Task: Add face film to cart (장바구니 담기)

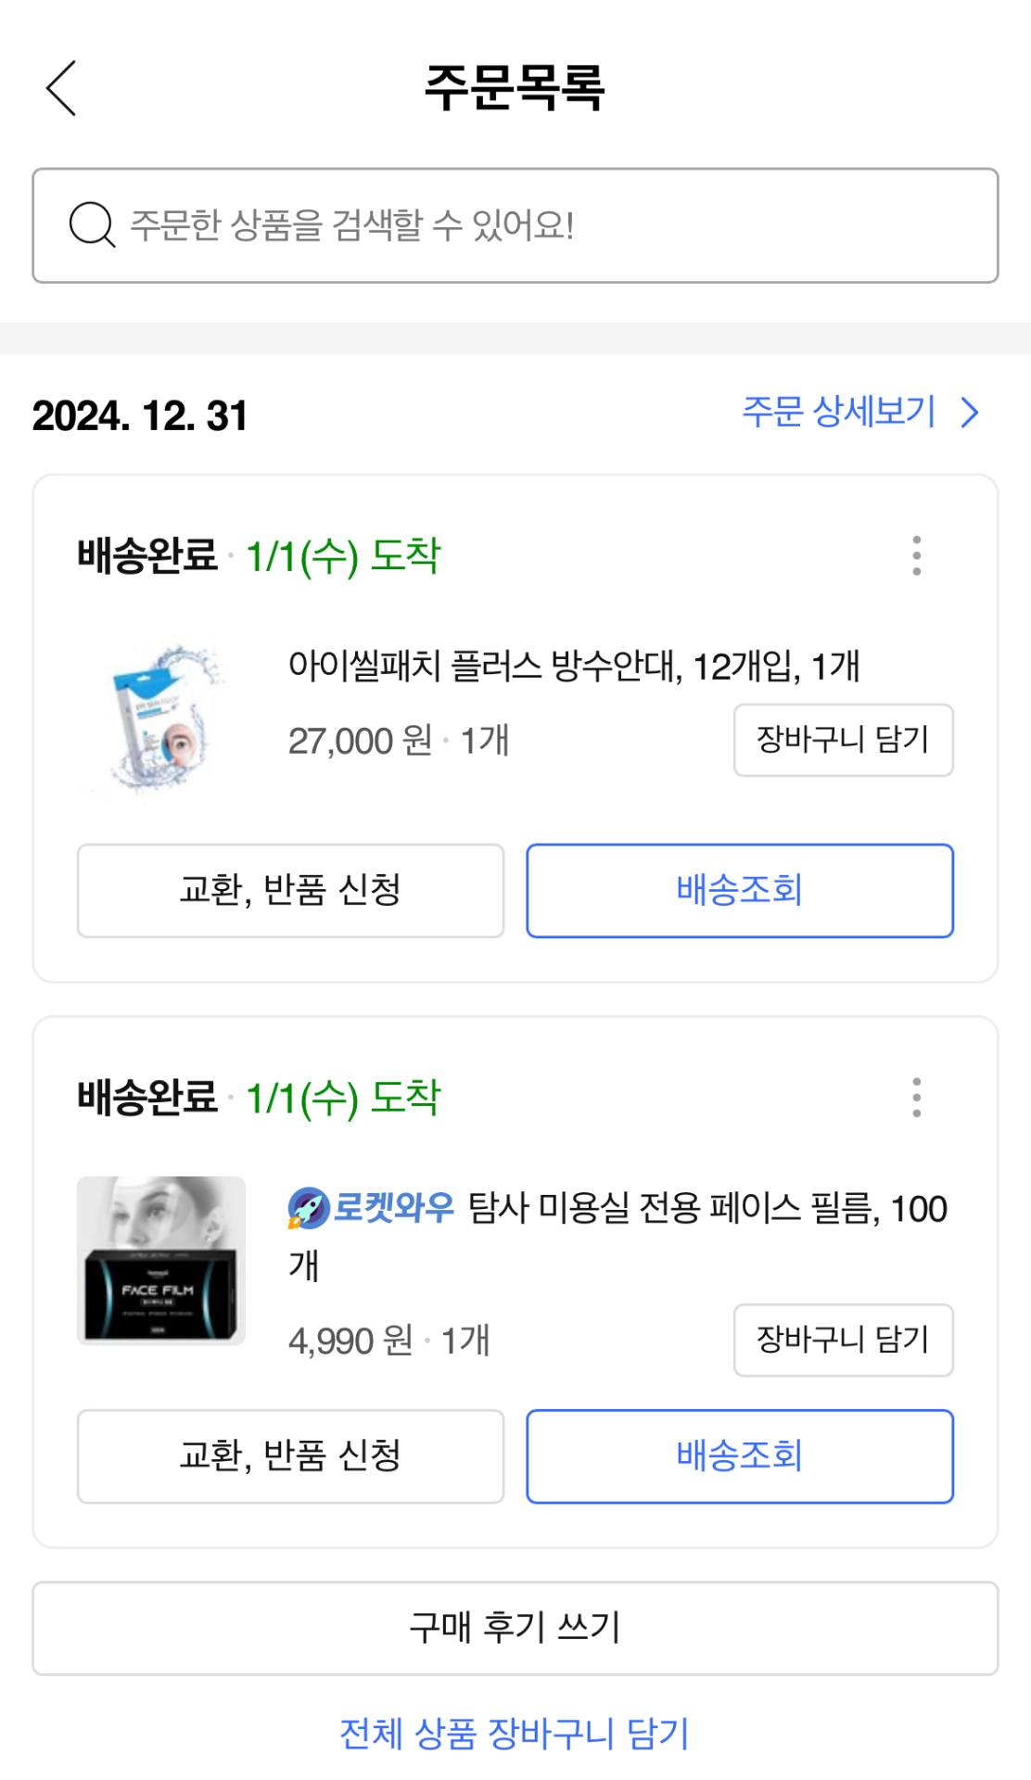Action: click(x=843, y=1340)
